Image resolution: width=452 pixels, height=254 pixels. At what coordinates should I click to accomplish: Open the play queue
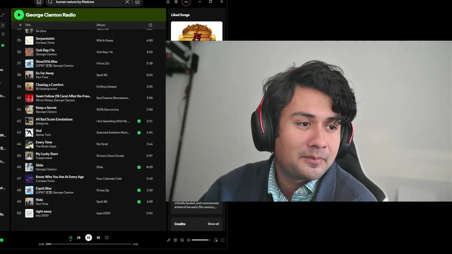coord(175,240)
